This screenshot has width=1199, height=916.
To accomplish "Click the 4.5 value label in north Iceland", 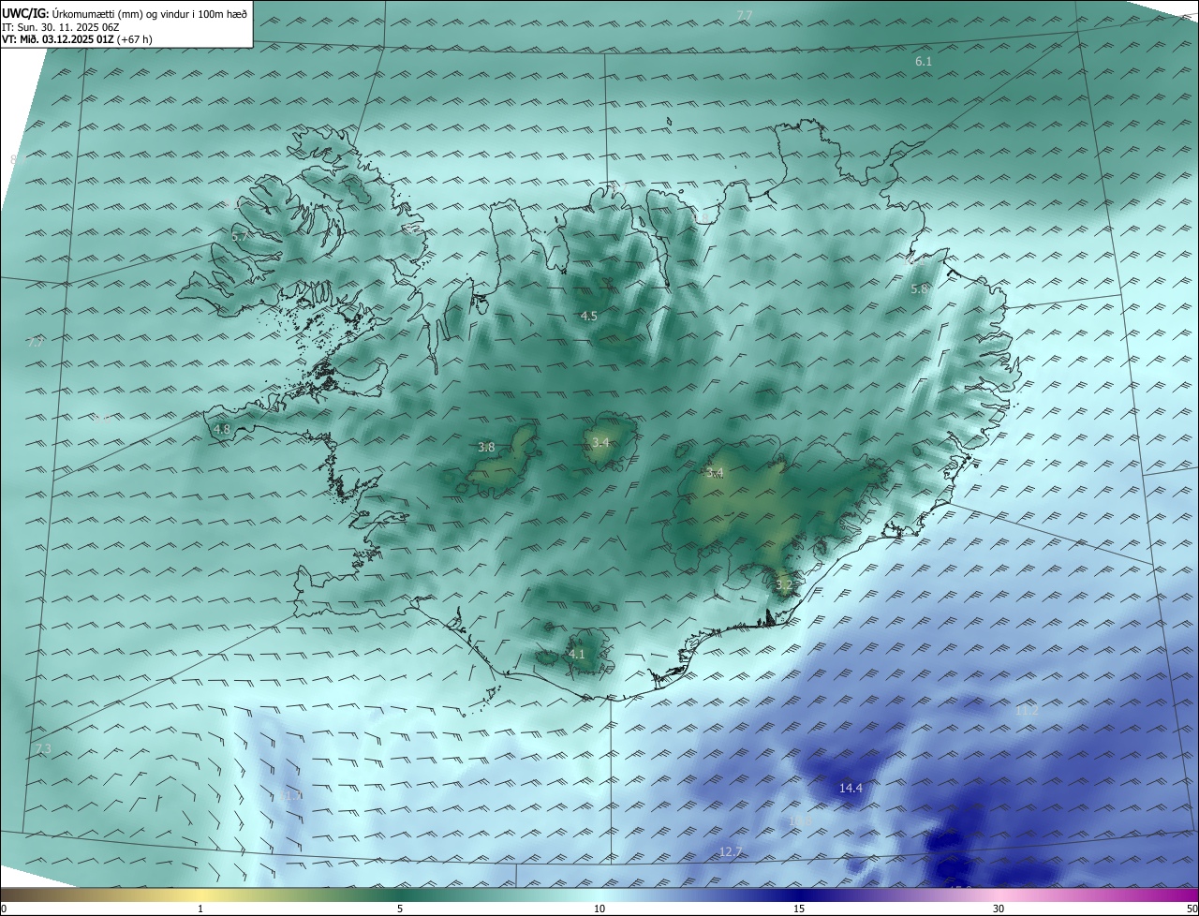I will 588,317.
